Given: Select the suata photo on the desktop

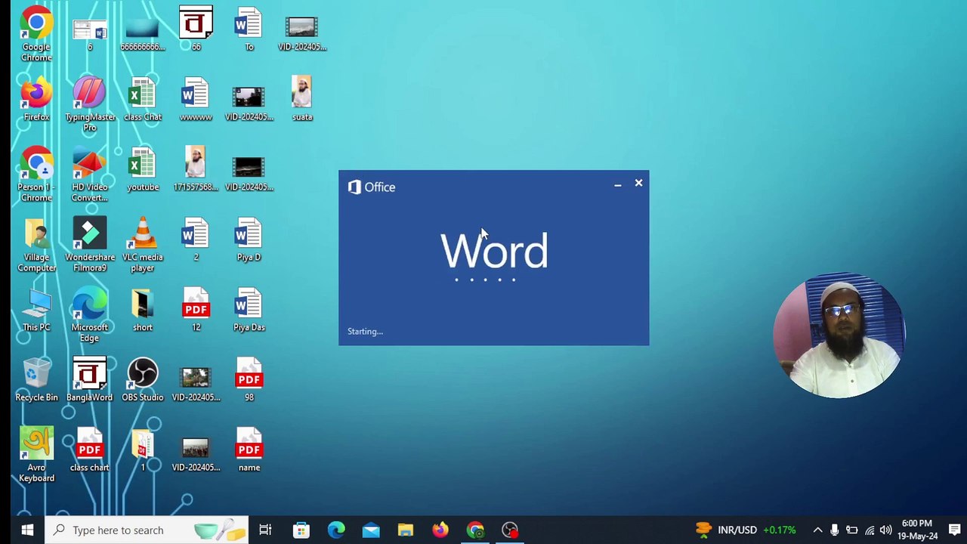Looking at the screenshot, I should coord(301,99).
